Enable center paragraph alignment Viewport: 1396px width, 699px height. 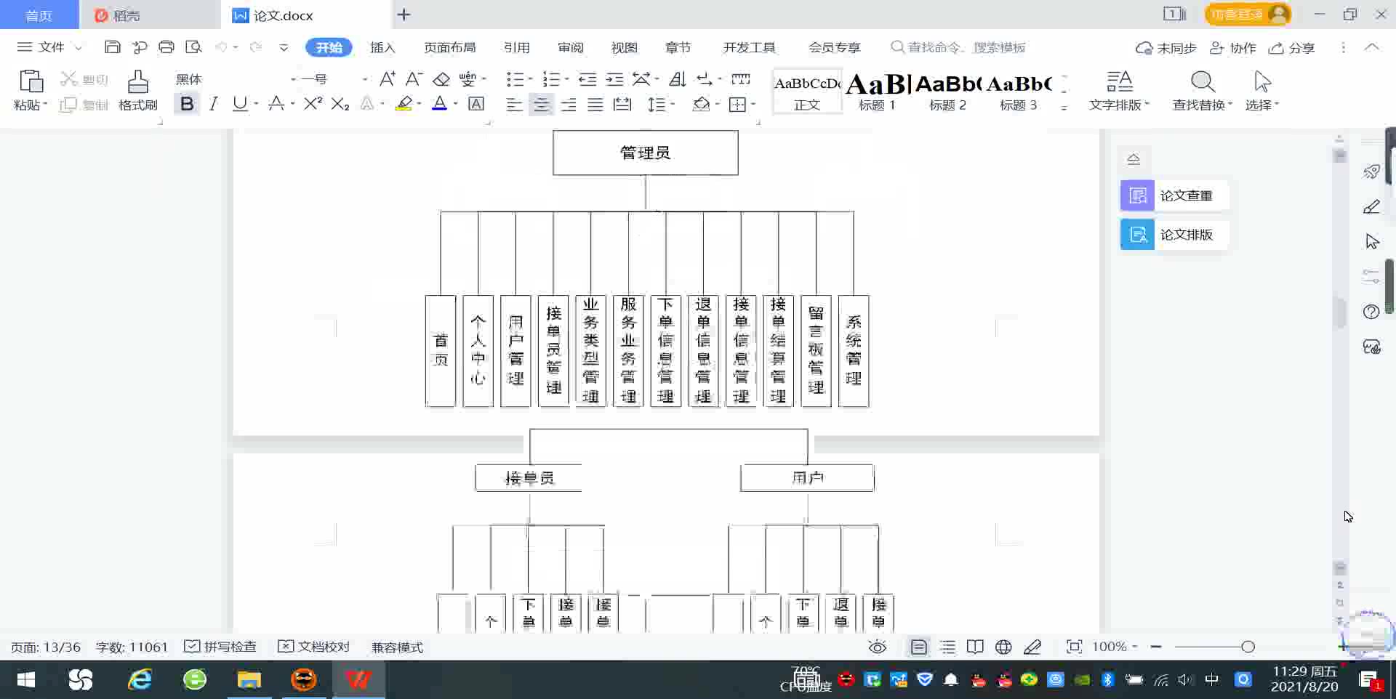(x=542, y=104)
